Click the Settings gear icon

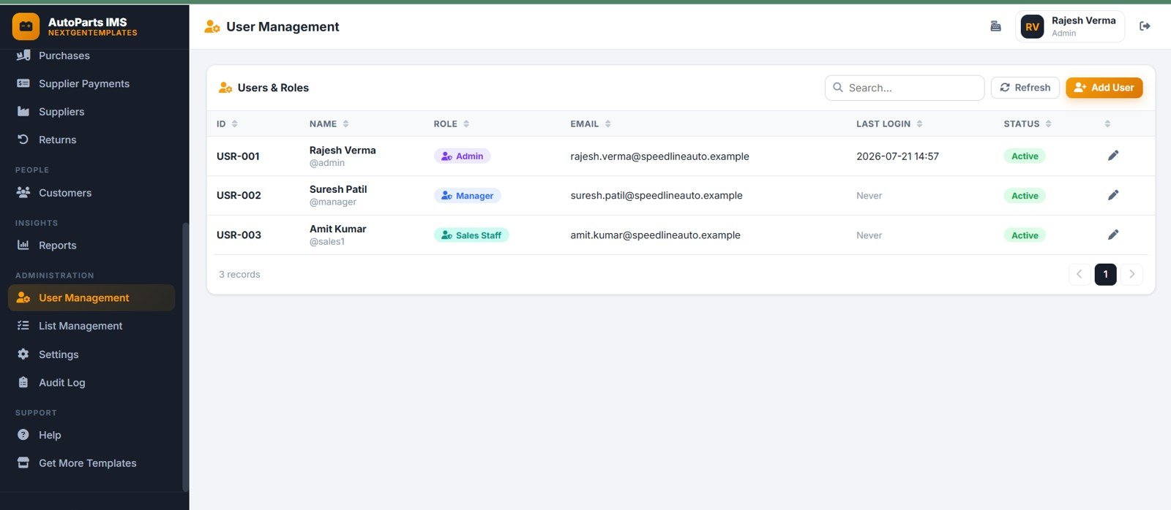[x=23, y=354]
